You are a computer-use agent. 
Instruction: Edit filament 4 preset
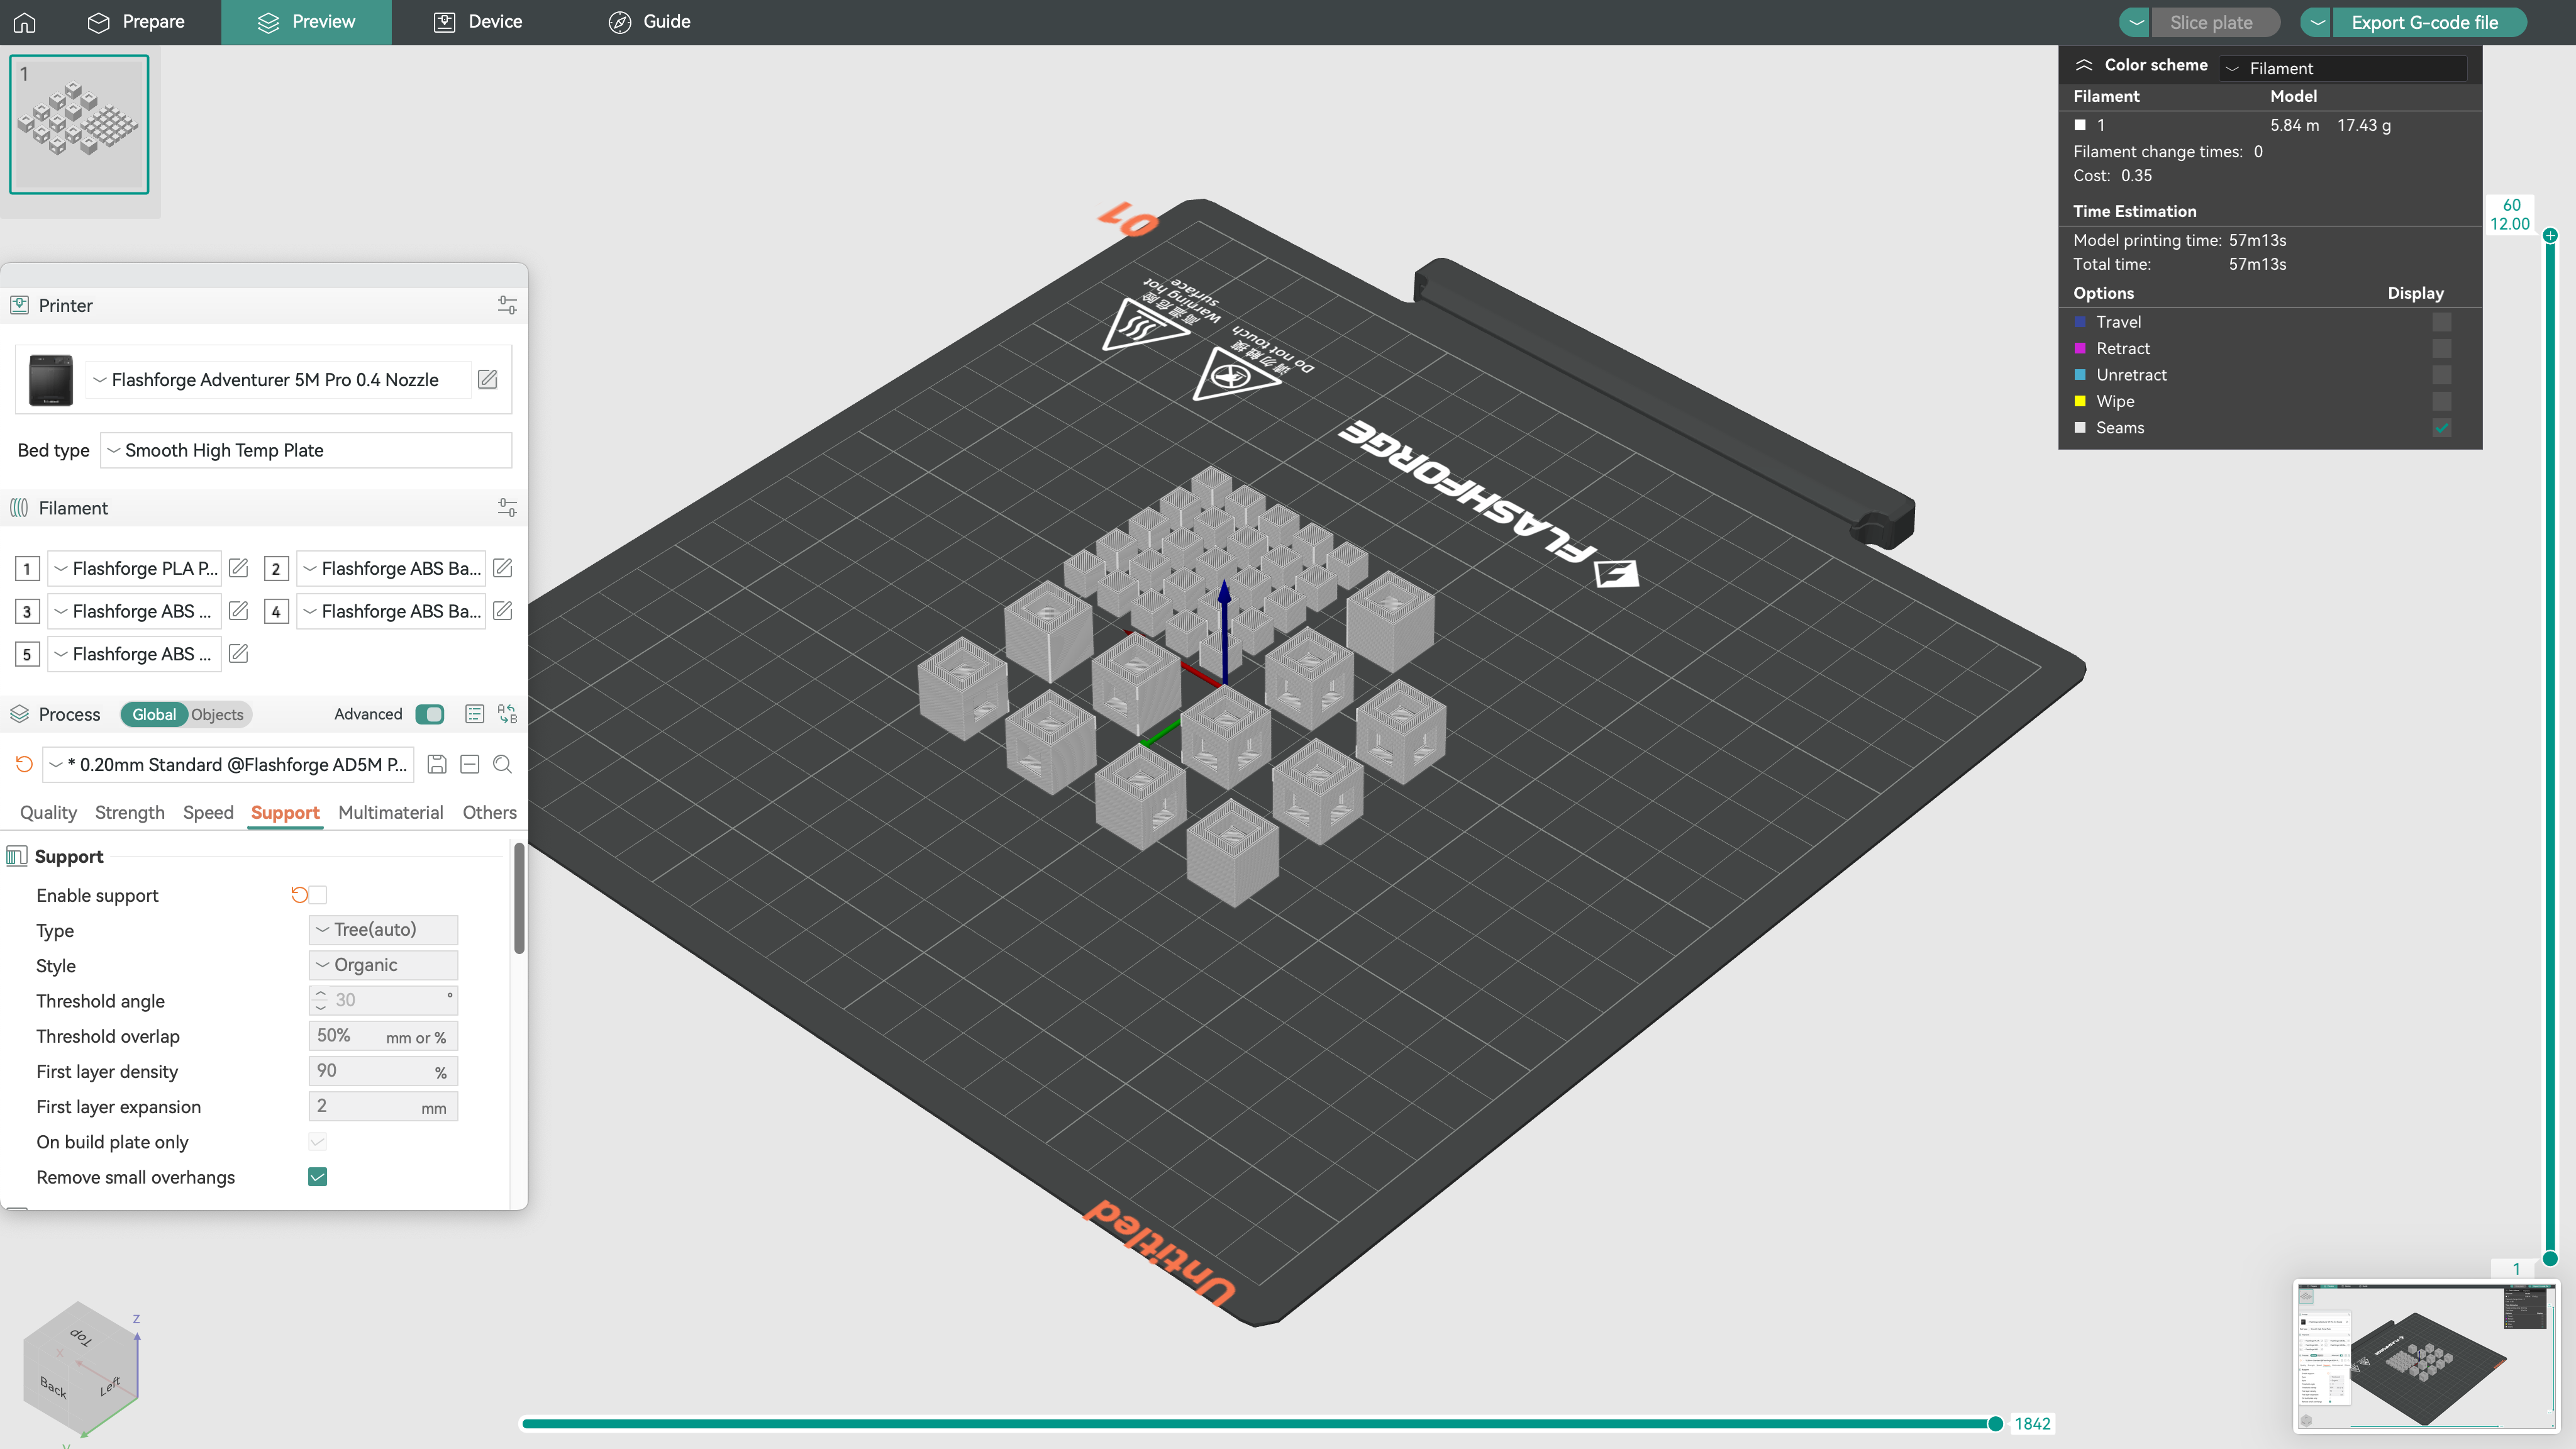point(503,611)
